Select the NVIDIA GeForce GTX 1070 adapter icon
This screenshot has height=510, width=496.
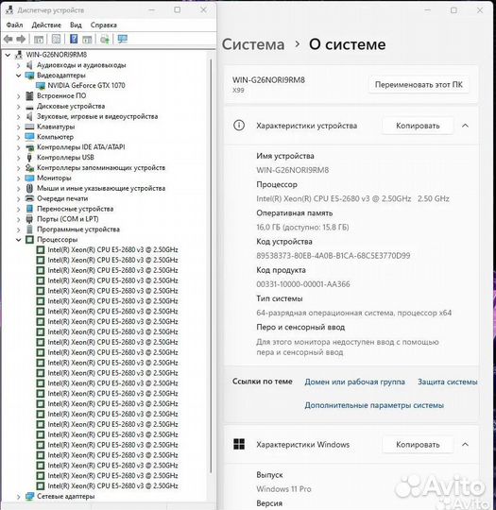[41, 86]
